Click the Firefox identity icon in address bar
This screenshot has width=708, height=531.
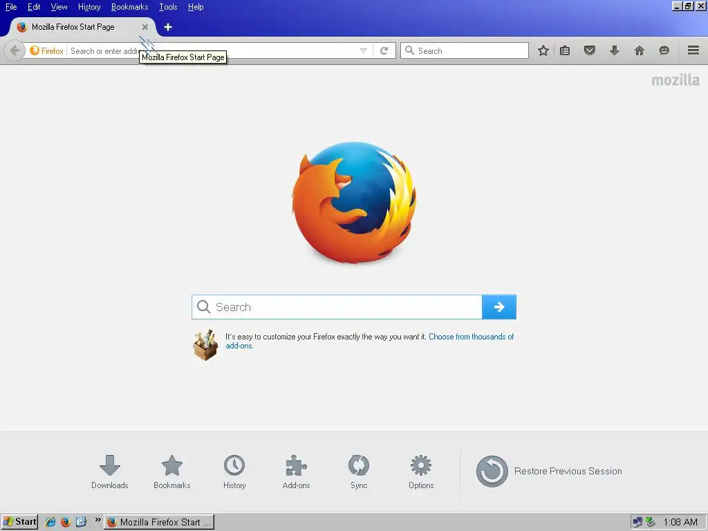pyautogui.click(x=46, y=50)
